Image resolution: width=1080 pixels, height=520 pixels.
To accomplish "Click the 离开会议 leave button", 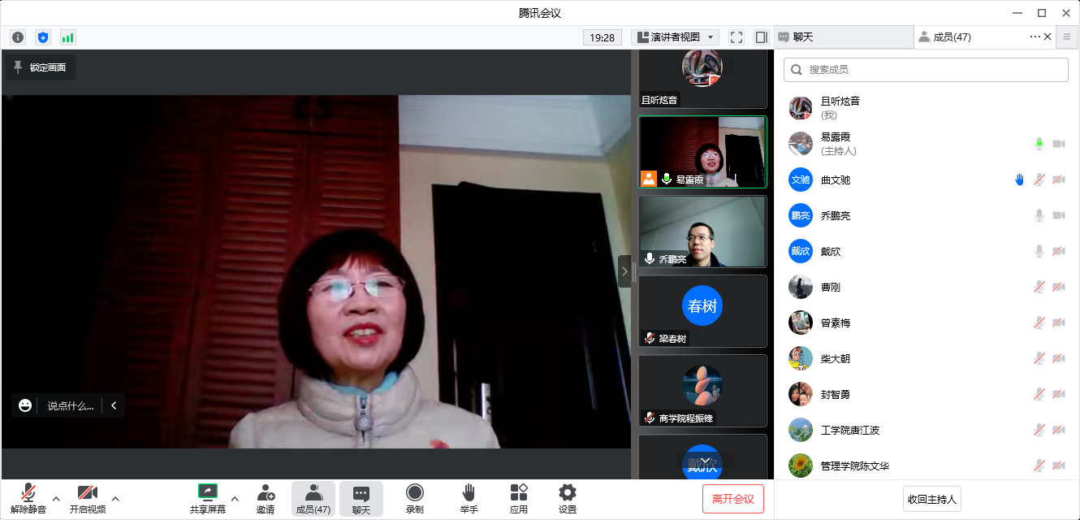I will coord(732,499).
